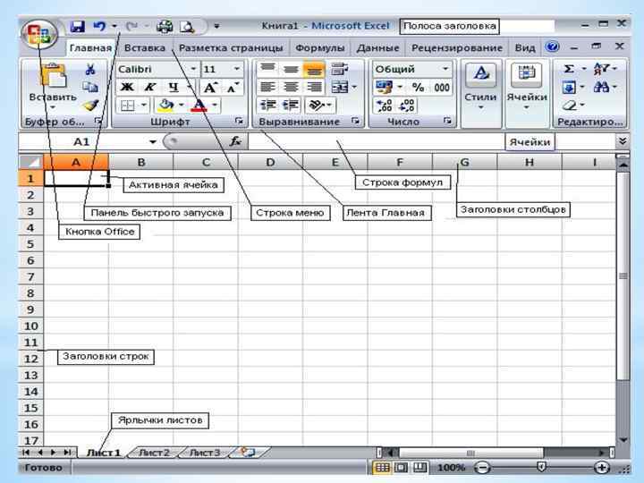Open the Выравнивание dialog launcher

coord(356,121)
